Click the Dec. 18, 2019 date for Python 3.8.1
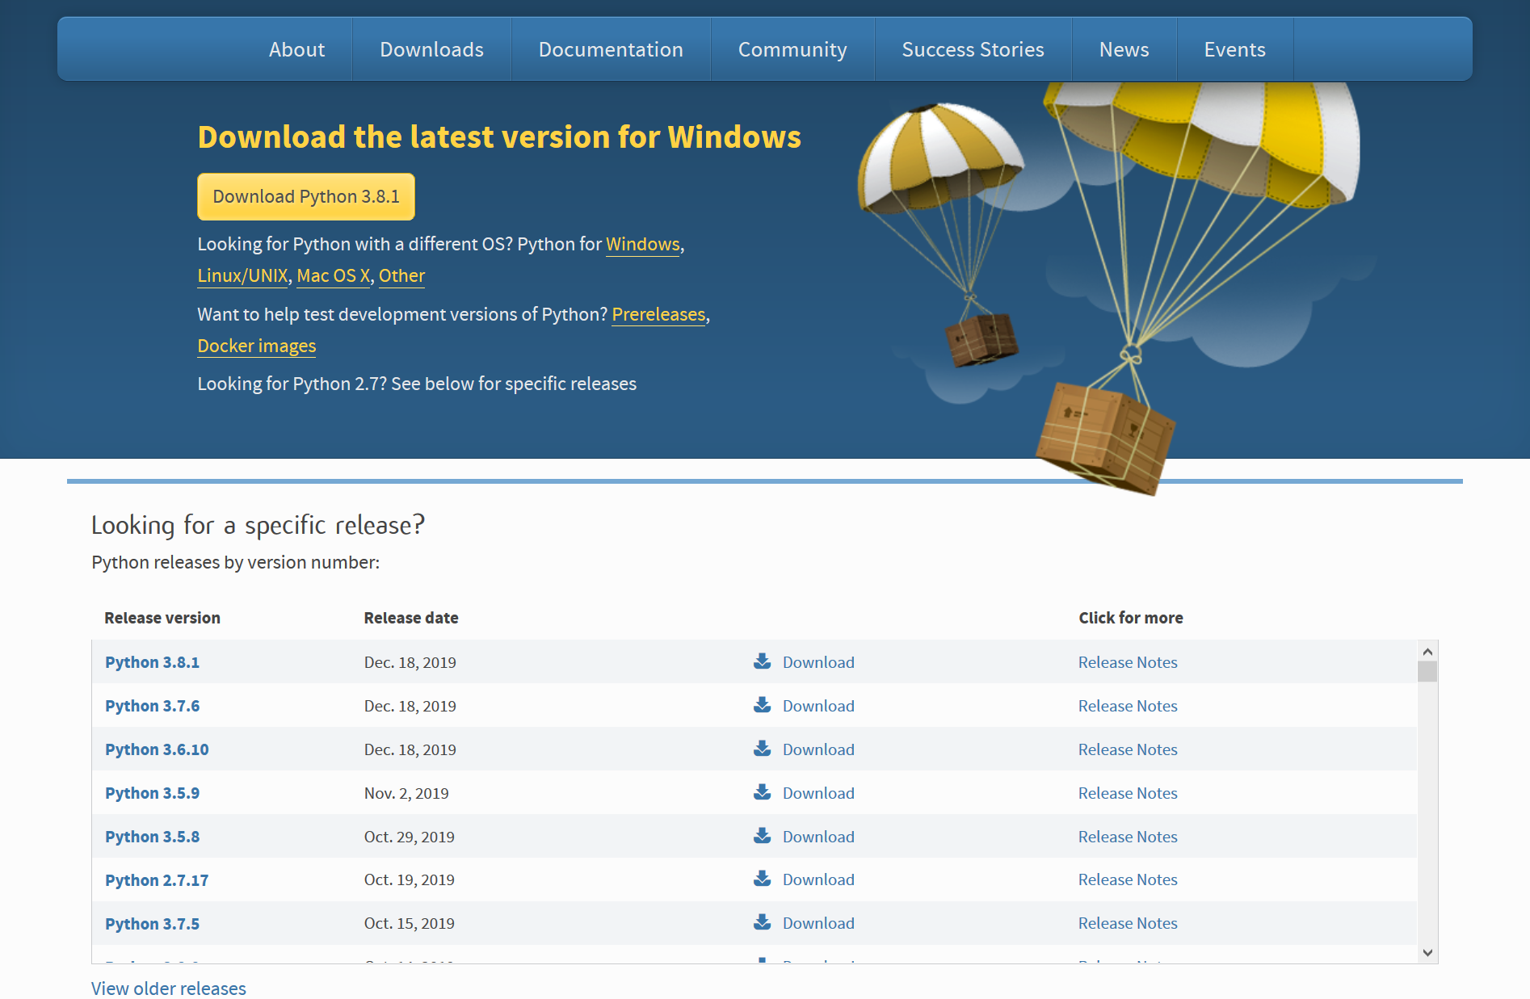The width and height of the screenshot is (1530, 999). click(x=410, y=662)
